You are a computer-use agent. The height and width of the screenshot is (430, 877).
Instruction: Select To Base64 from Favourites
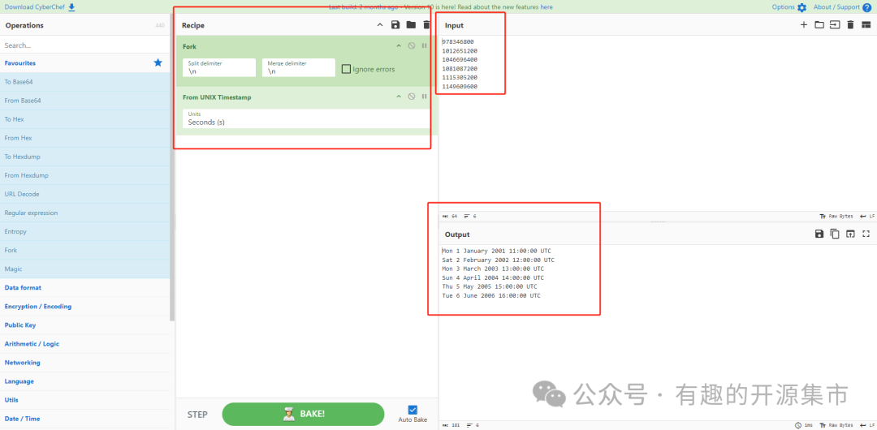(x=19, y=82)
